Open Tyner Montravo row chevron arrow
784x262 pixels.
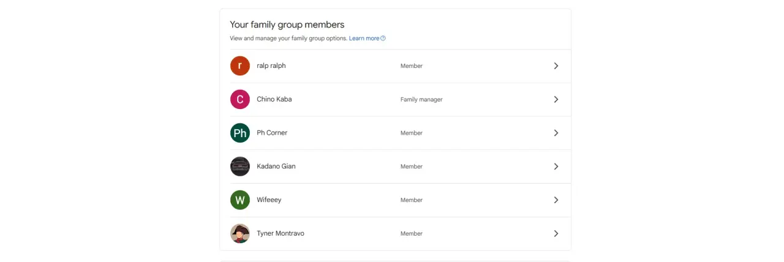556,233
